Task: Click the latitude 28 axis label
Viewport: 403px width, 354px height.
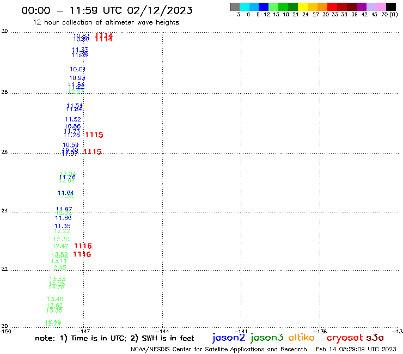Action: (4, 92)
